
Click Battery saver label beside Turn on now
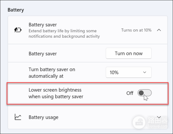[43, 53]
